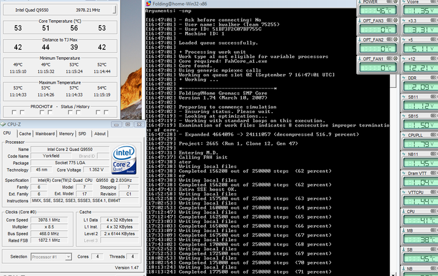Screen dimensions: 438x276
Task: Open the grey settings icon on OPT_FAN1 row
Action: click(x=389, y=59)
